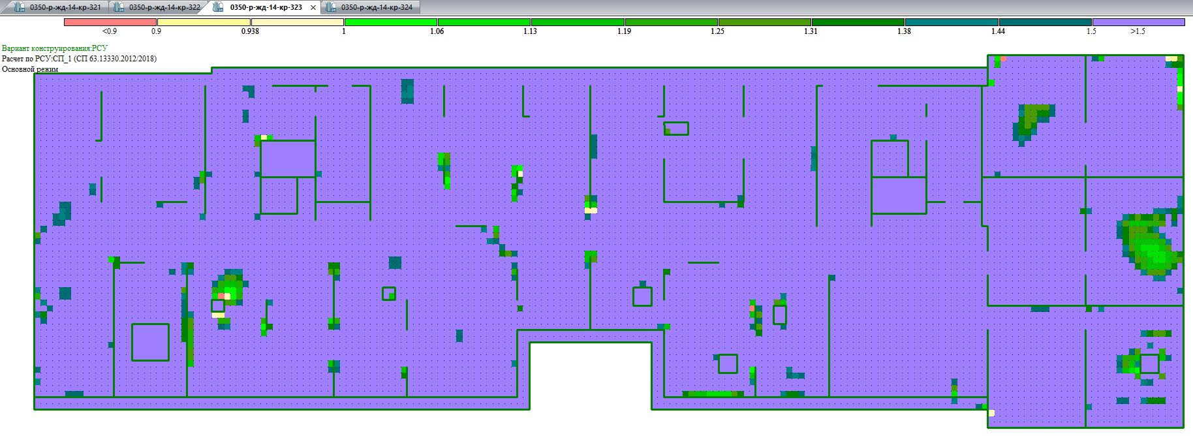
Task: Pick the teal 1.38–1.44 legend swatch
Action: pos(952,22)
